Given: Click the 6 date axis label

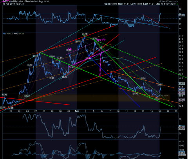Looking at the screenshot, I should (x=102, y=111).
